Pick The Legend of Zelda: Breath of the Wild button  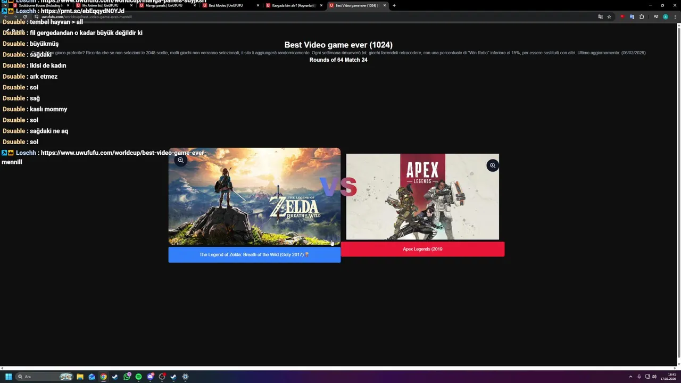(254, 255)
